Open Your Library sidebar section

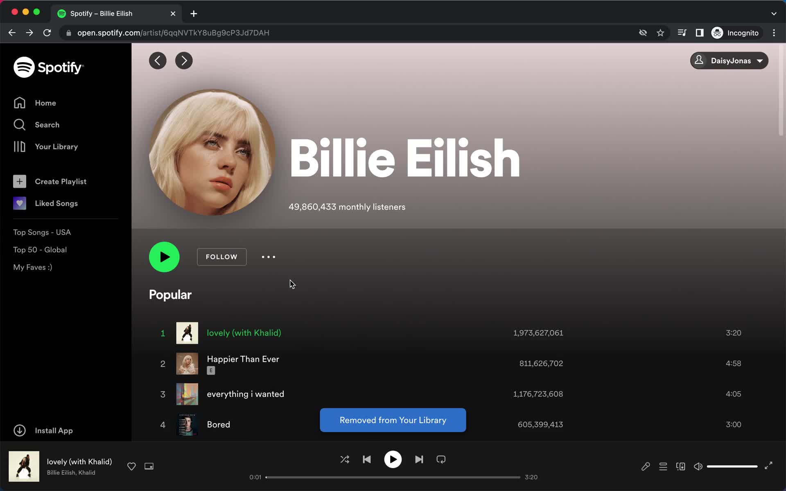click(56, 146)
